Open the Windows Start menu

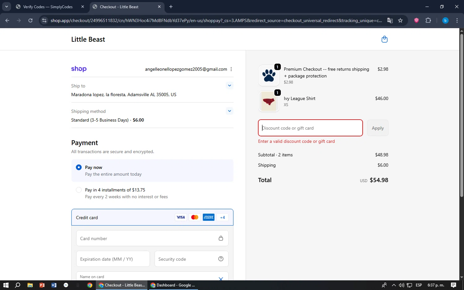(6, 285)
